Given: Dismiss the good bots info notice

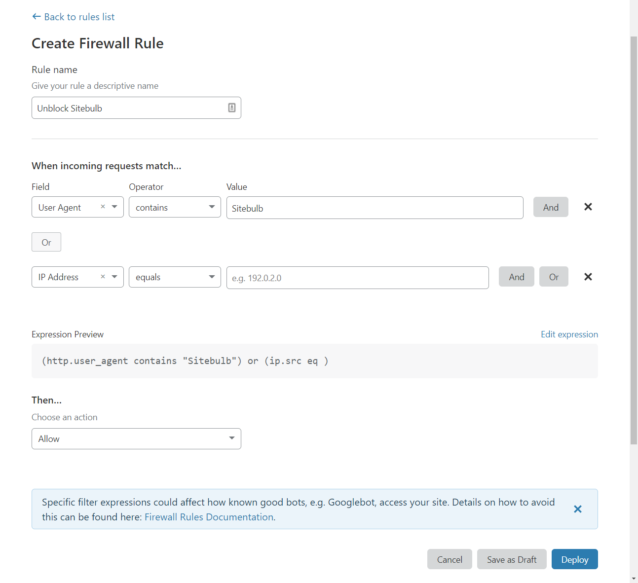Looking at the screenshot, I should (x=578, y=509).
